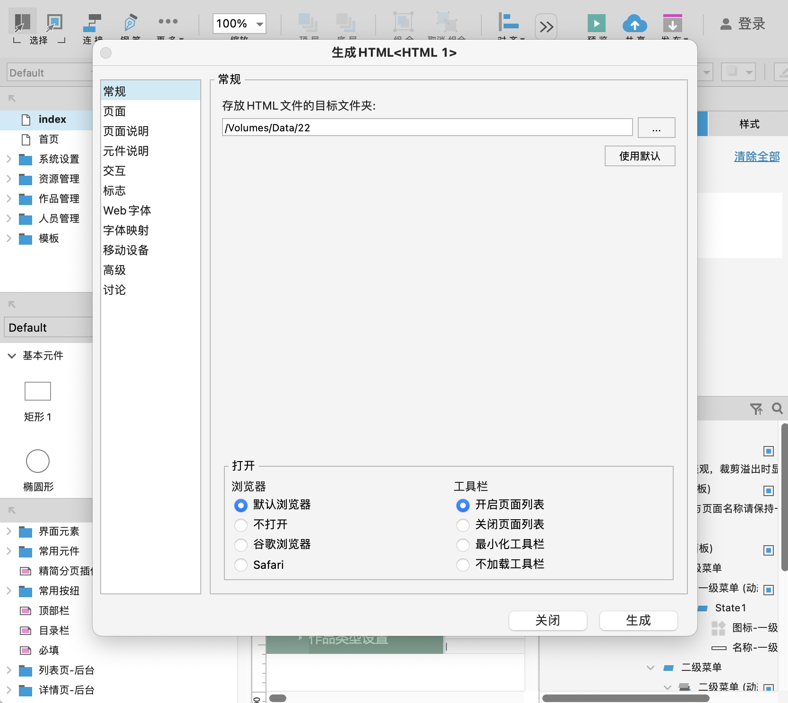Image resolution: width=788 pixels, height=703 pixels.
Task: Open the 高级 settings category
Action: point(114,270)
